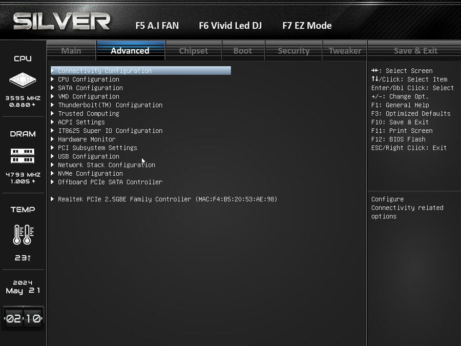The width and height of the screenshot is (461, 346).
Task: Click the thermometer temperature icon
Action: 23,234
